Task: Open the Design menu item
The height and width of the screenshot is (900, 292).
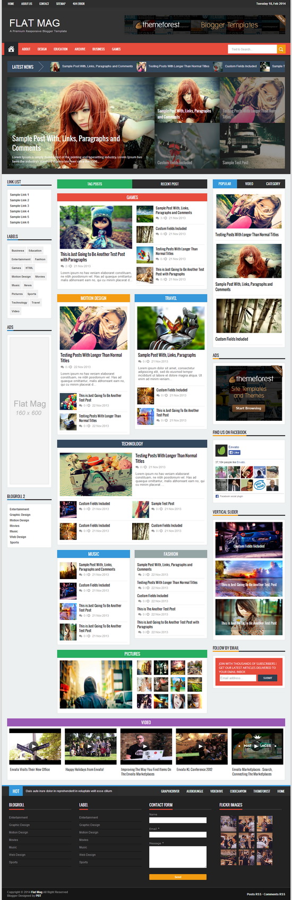Action: pyautogui.click(x=42, y=49)
